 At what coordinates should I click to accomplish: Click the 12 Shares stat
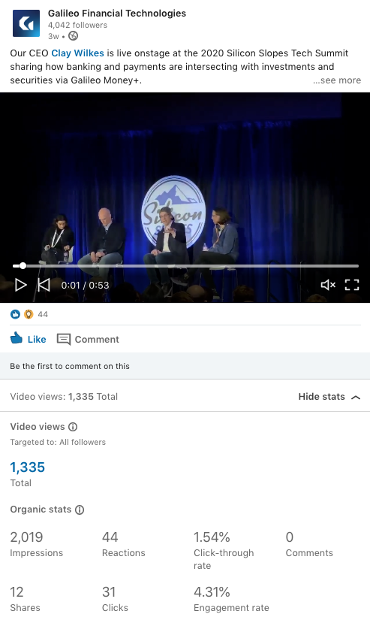[x=25, y=599]
